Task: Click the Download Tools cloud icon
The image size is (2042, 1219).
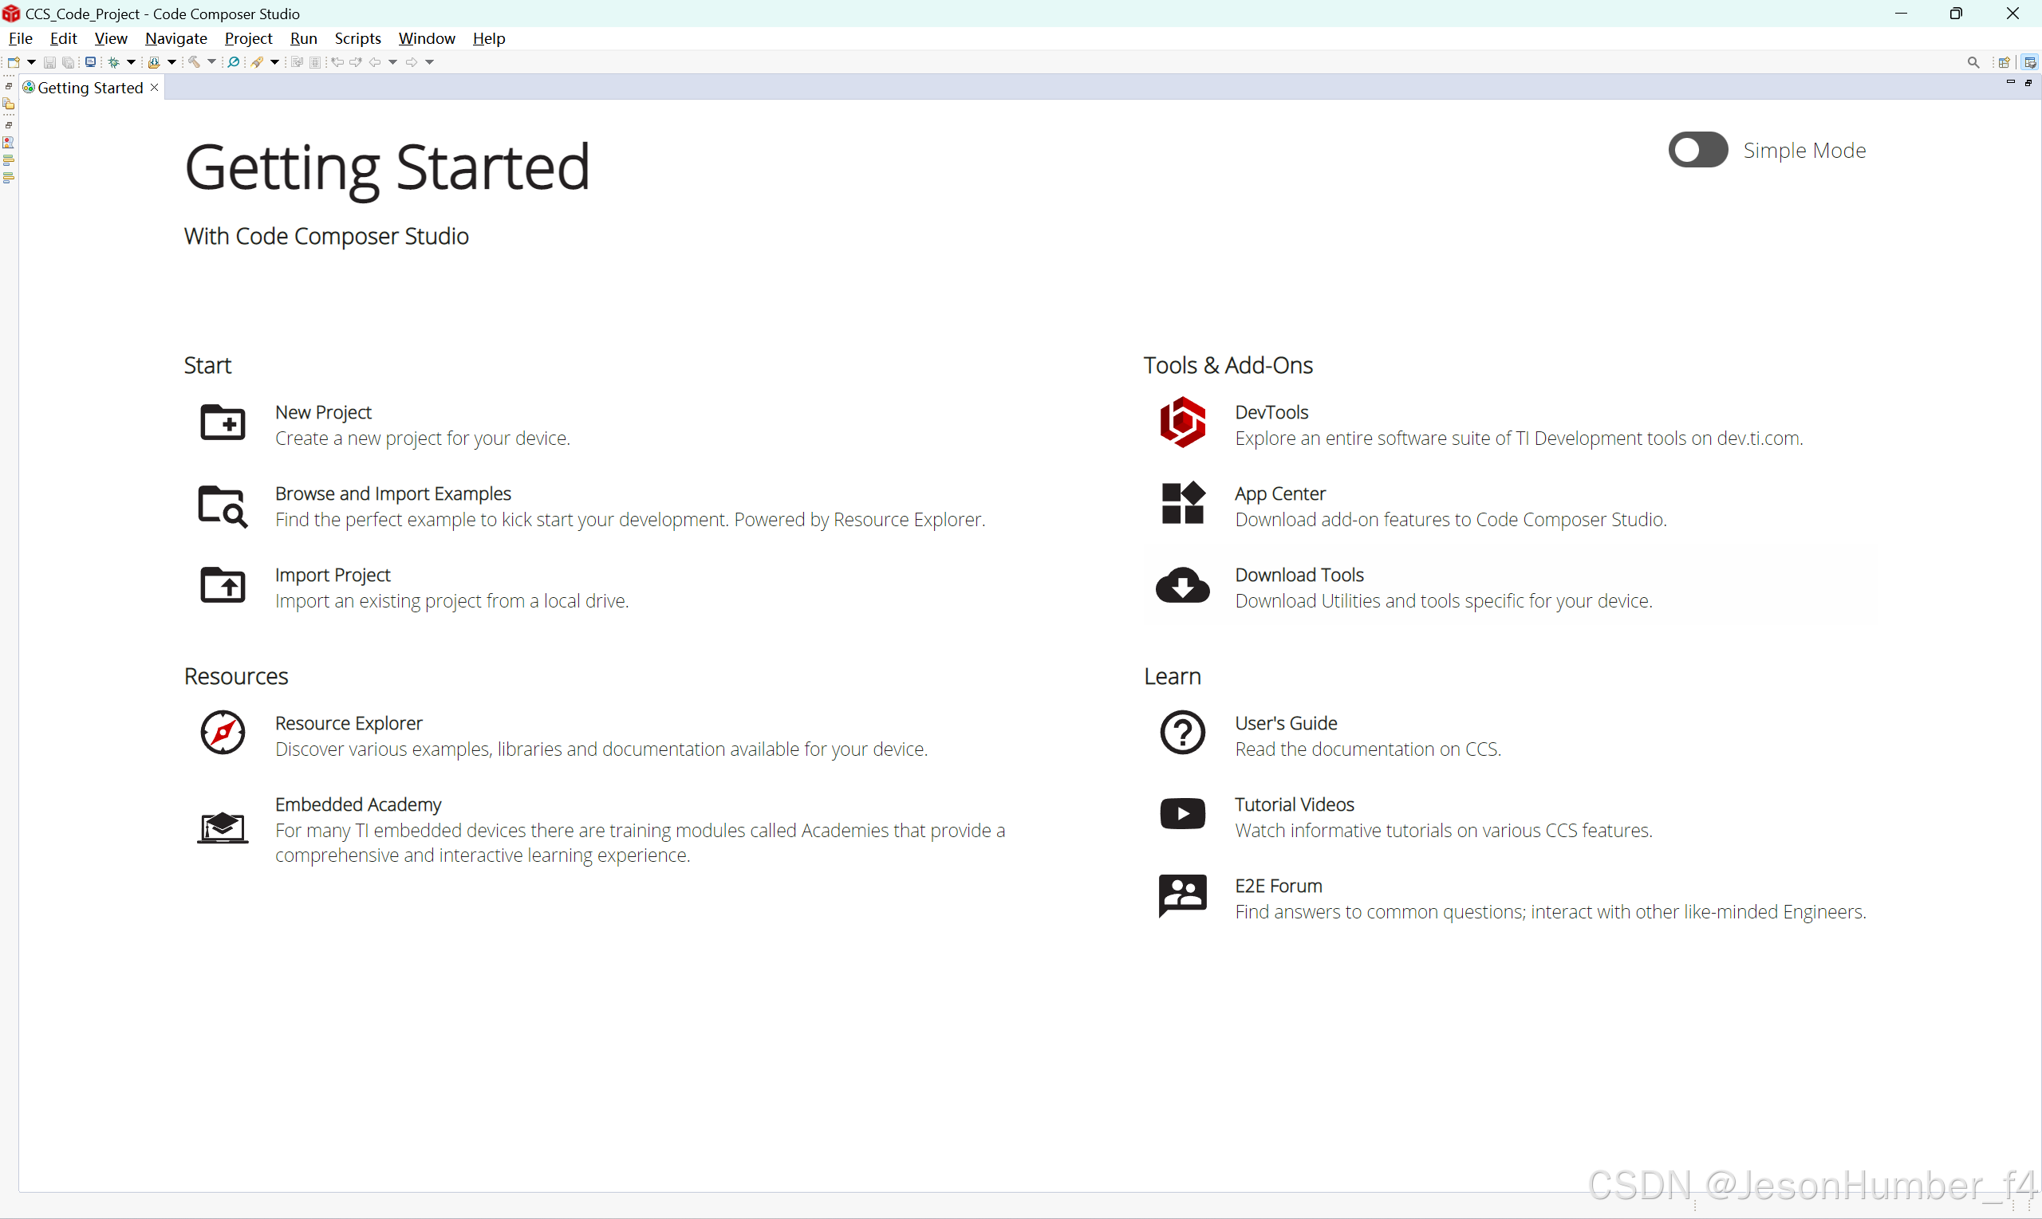Action: point(1182,586)
